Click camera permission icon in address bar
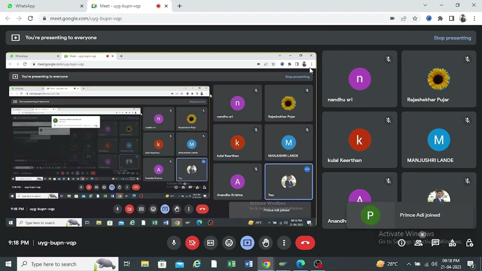 (x=392, y=18)
